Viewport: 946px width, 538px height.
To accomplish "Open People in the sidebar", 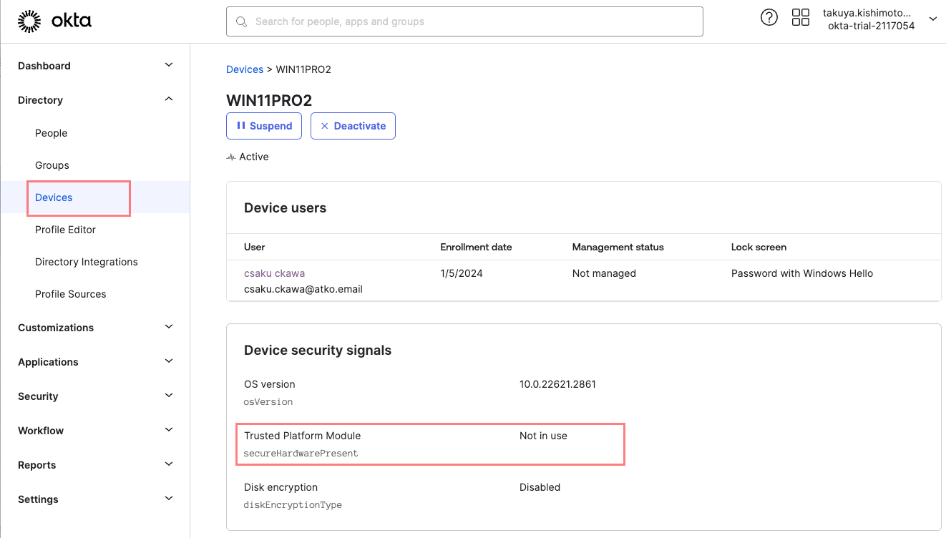I will [52, 133].
